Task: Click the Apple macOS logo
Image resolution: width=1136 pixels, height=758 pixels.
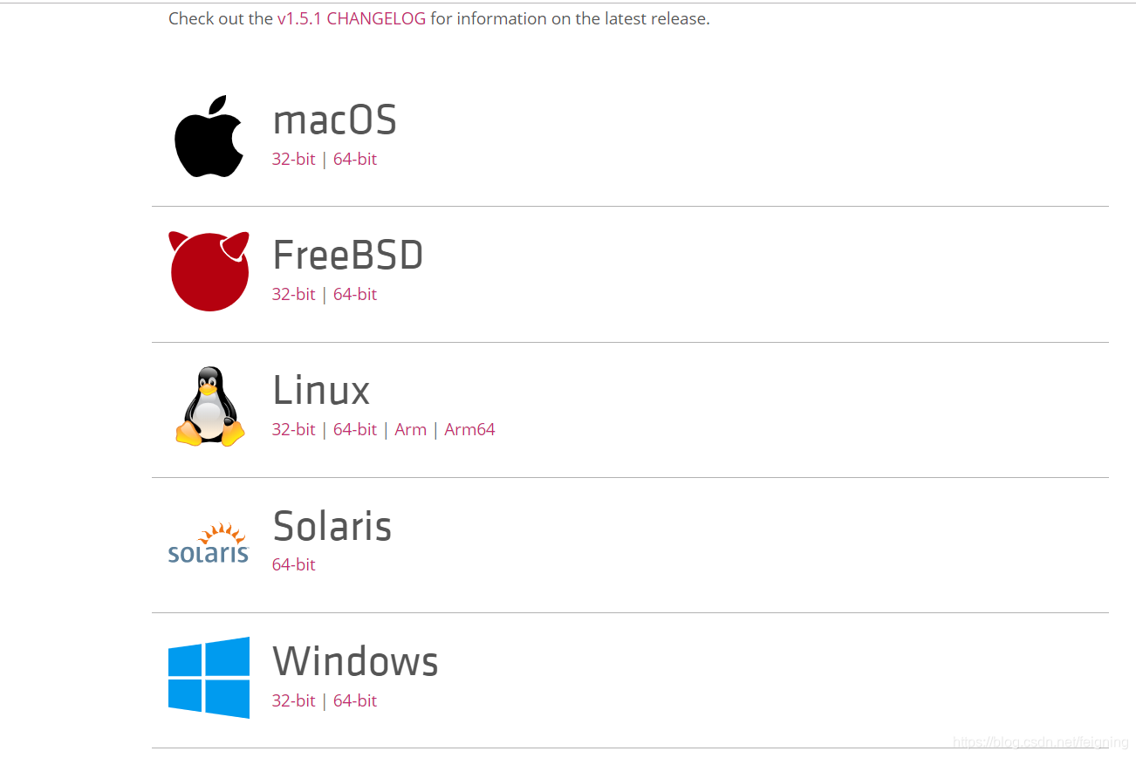Action: (x=209, y=136)
